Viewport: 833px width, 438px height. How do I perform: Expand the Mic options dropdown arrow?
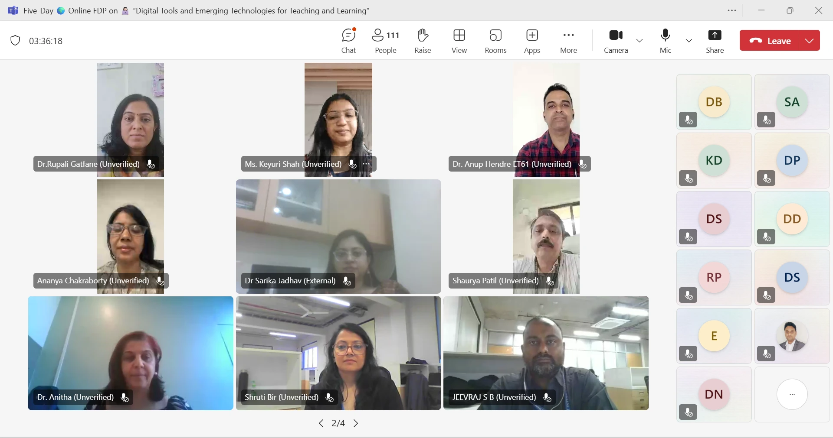point(689,41)
